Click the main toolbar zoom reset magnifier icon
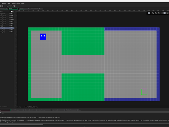The height and width of the screenshot is (127, 169). 9,6
